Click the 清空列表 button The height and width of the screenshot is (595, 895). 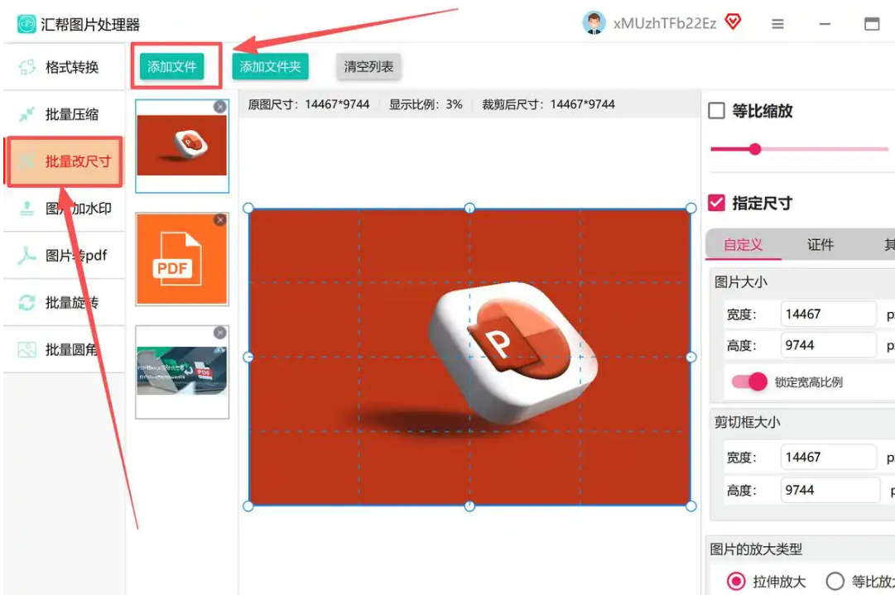point(368,67)
